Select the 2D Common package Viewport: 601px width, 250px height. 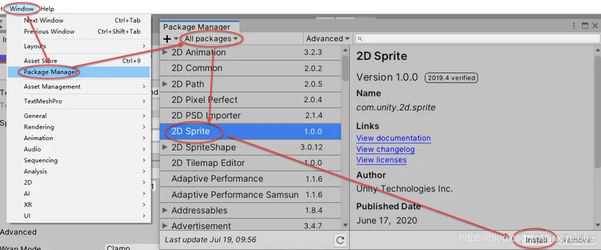point(250,68)
